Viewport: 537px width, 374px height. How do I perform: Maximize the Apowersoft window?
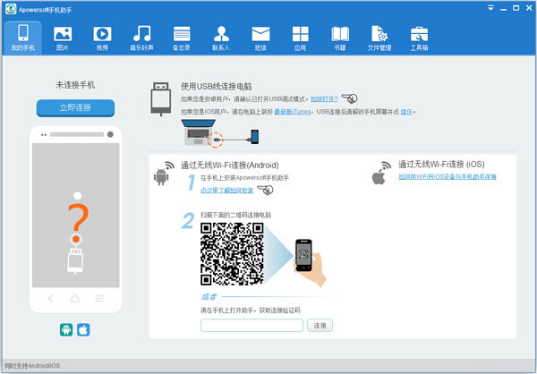click(516, 8)
